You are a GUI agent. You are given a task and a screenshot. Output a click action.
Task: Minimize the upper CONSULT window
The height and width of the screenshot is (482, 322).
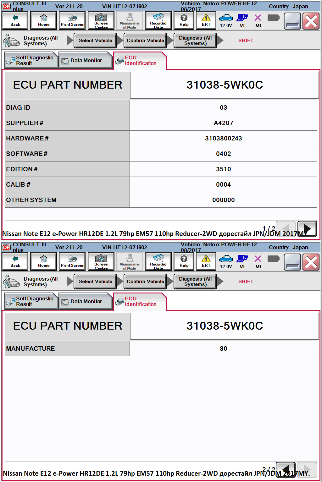click(x=292, y=21)
